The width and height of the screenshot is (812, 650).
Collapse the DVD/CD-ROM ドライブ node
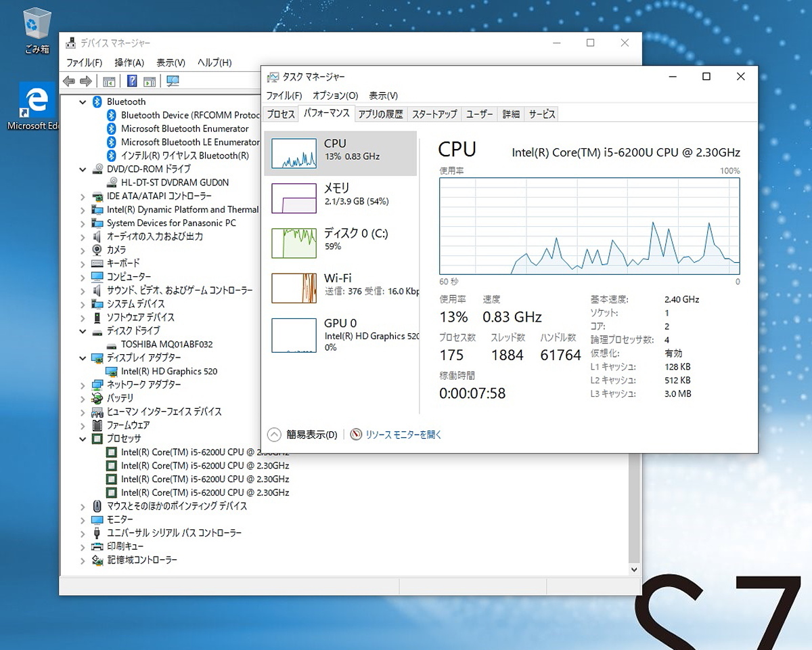click(83, 169)
